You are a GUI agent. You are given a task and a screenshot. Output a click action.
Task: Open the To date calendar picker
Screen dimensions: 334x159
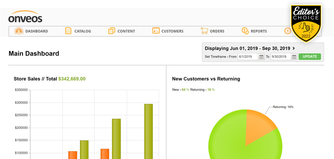pyautogui.click(x=294, y=57)
